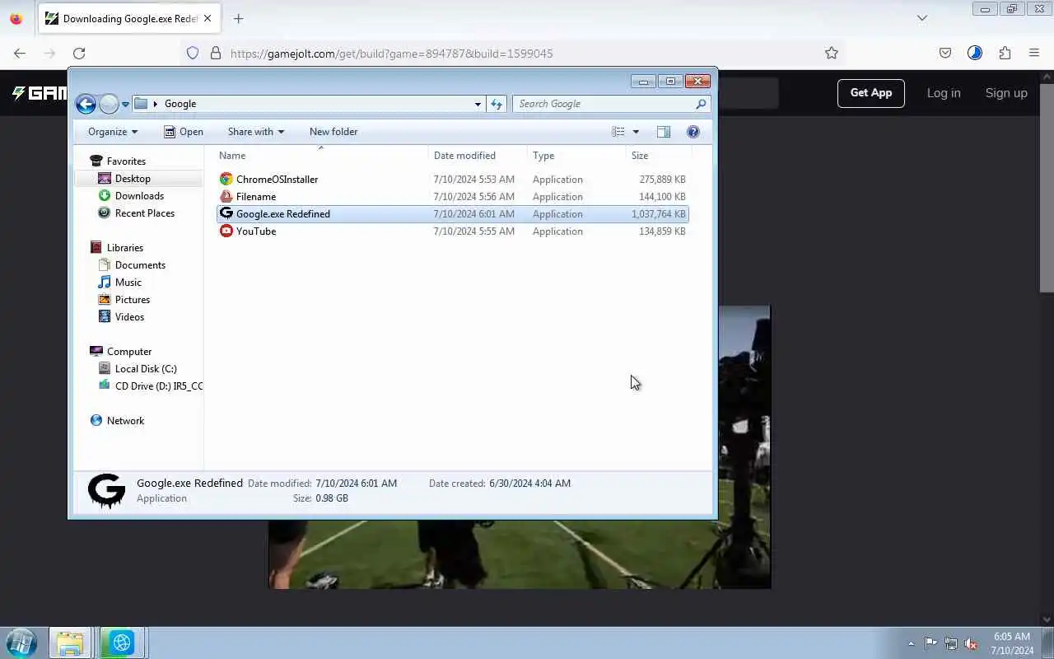Screen dimensions: 1054x659
Task: Show the preview pane
Action: pos(664,132)
